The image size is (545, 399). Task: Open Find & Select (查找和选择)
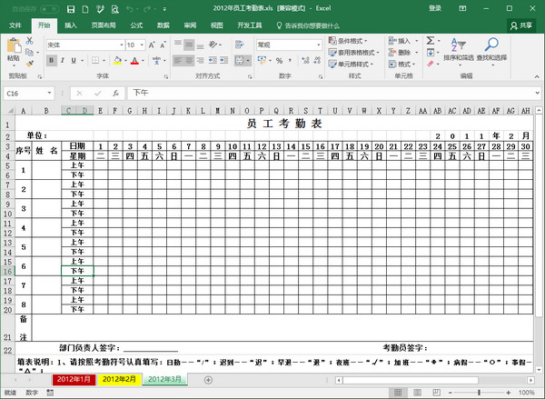pyautogui.click(x=491, y=50)
